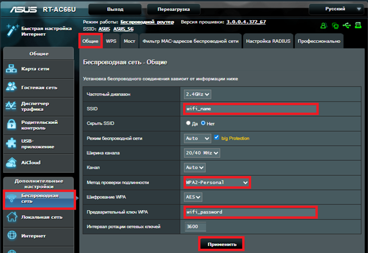Viewport: 368px width, 253px height.
Task: Switch to the Настройка RADIUS tab
Action: (x=268, y=41)
